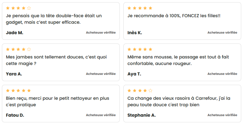The image size is (244, 125).
Task: Click 'Acheteuse vérifiée' badge on Jade M.'s review
Action: click(x=101, y=33)
